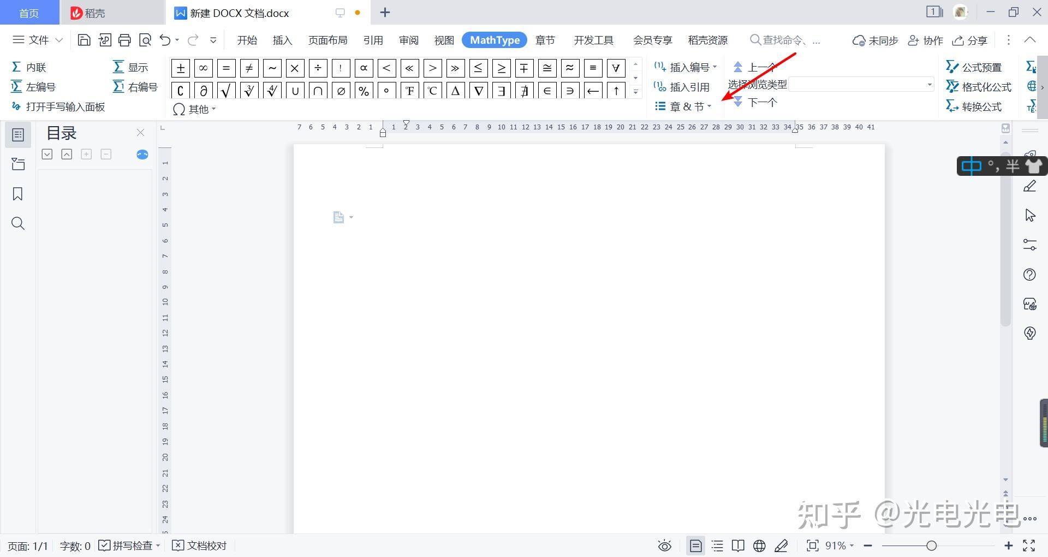
Task: Click the 内联 formula button
Action: tap(28, 67)
